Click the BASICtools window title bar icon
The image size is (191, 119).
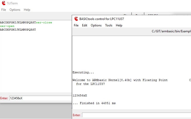pos(76,19)
